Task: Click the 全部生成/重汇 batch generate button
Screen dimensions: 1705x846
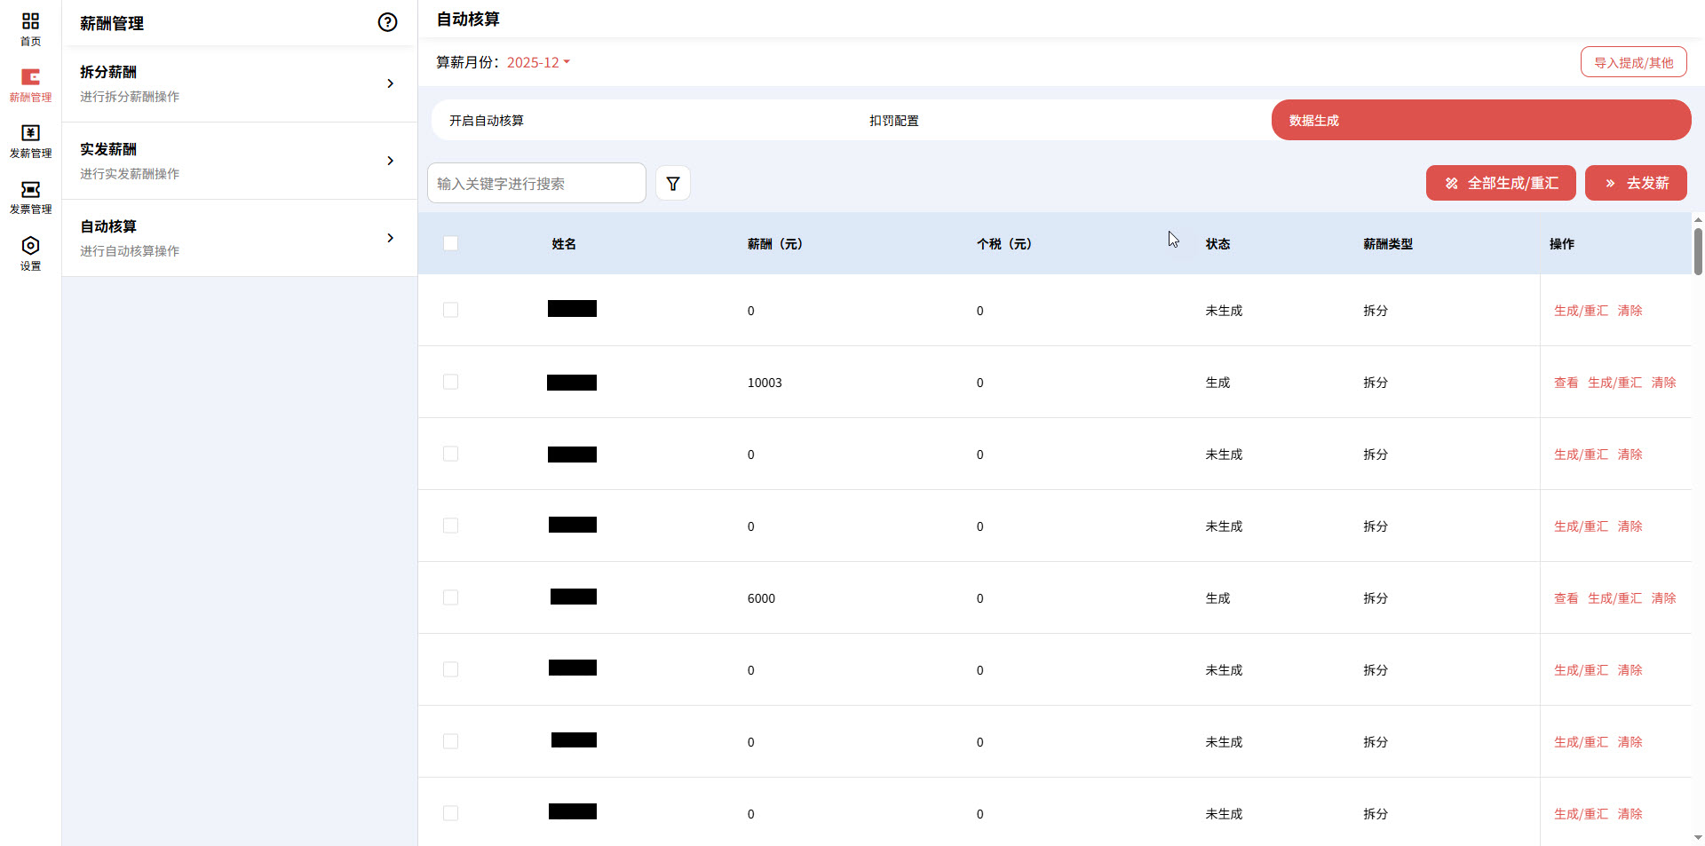Action: pos(1500,183)
